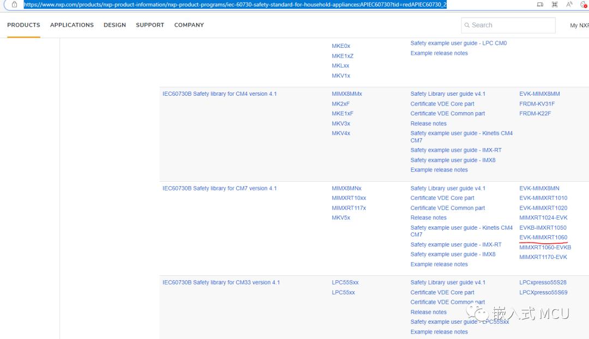This screenshot has width=589, height=339.
Task: Open Safety example user guide - LPC CM0
Action: 459,43
